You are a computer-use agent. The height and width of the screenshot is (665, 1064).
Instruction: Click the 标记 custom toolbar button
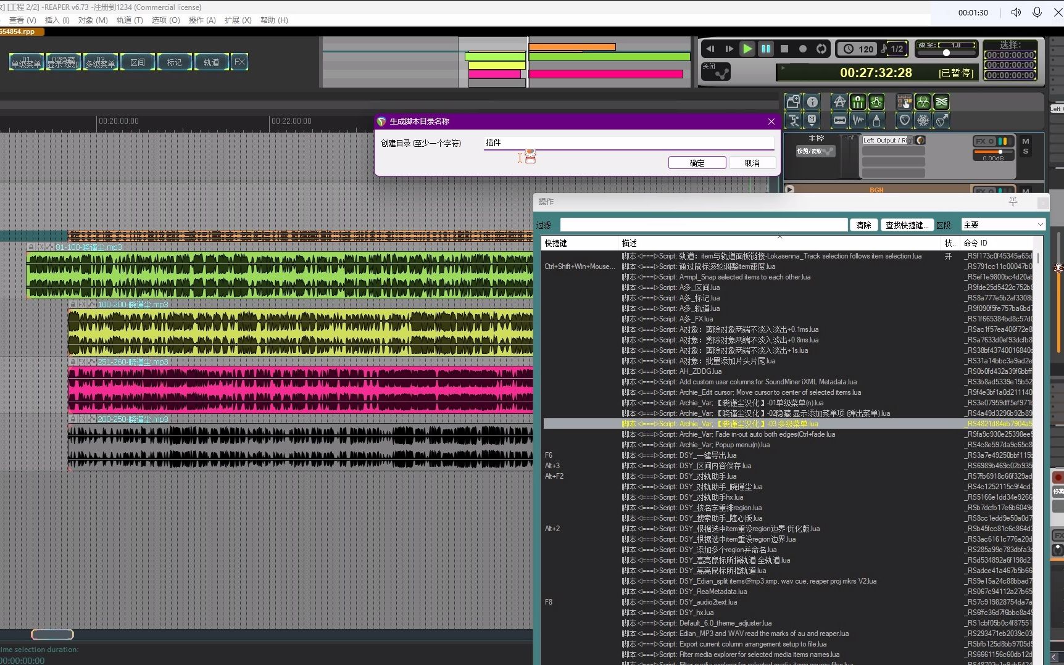pyautogui.click(x=175, y=62)
